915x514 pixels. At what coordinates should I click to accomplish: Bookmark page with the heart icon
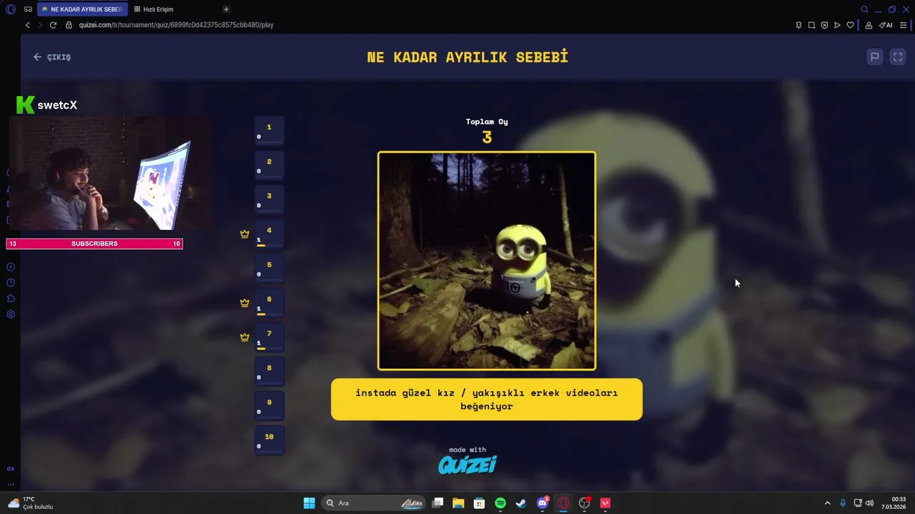point(850,25)
